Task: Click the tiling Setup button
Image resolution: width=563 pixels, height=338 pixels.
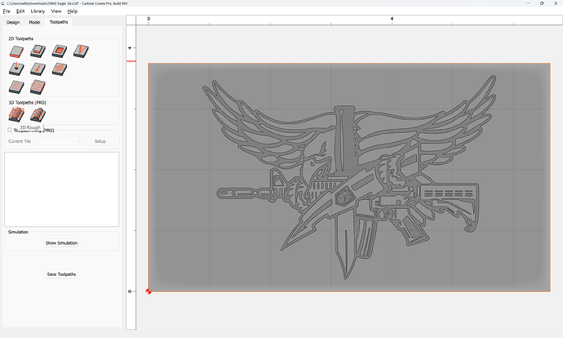Action: tap(100, 141)
